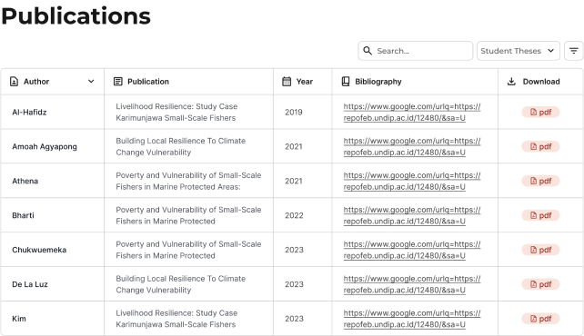Click the Author column document icon
Image resolution: width=584 pixels, height=336 pixels.
click(14, 82)
